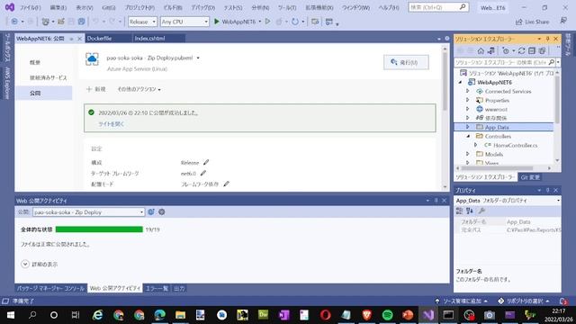This screenshot has height=324, width=576.
Task: Click the 新規 new profile button
Action: 96,89
